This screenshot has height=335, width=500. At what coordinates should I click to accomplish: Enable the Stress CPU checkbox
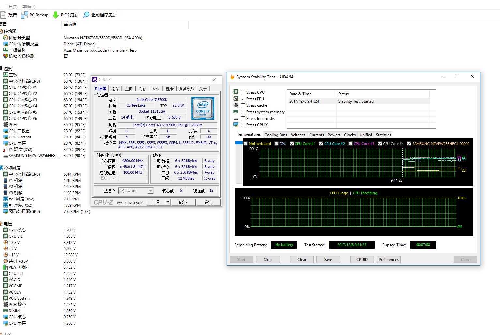point(243,92)
